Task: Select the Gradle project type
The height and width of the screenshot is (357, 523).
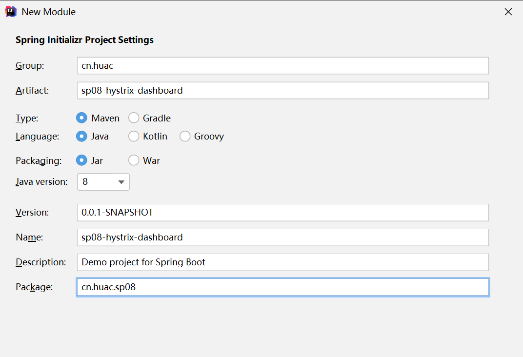Action: (134, 118)
